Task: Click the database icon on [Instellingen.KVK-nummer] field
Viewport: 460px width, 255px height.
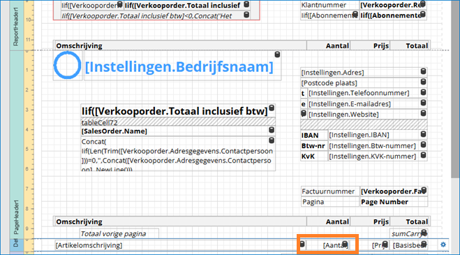Action: pyautogui.click(x=423, y=155)
